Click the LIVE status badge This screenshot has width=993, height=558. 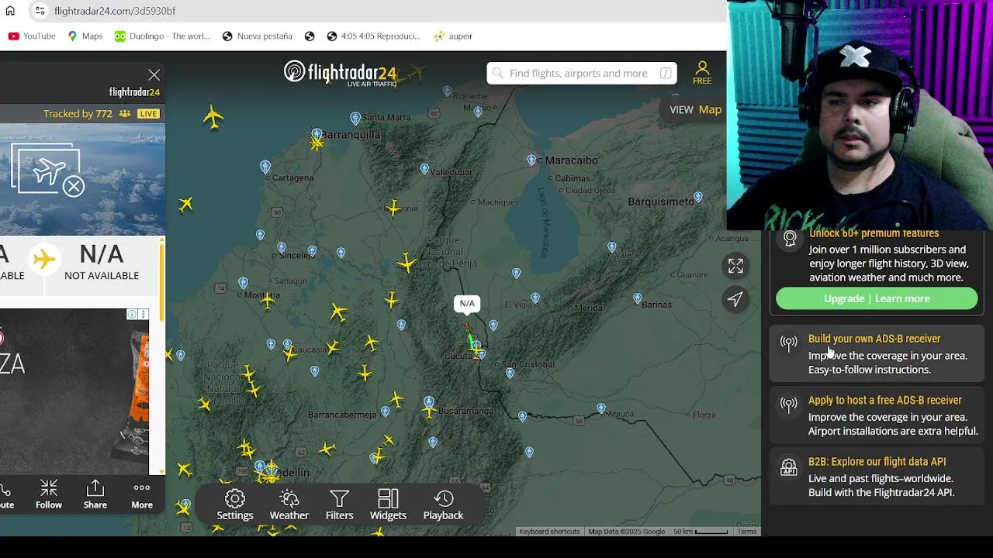(x=148, y=113)
